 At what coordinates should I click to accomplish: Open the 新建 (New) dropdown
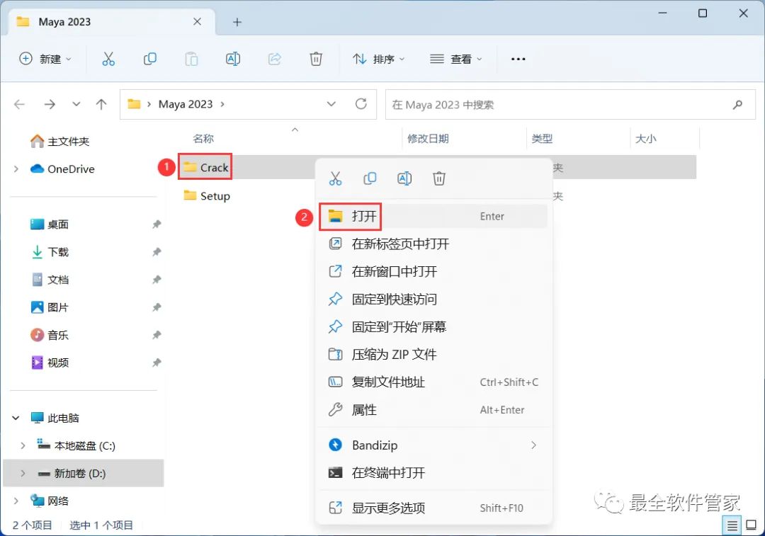(45, 59)
